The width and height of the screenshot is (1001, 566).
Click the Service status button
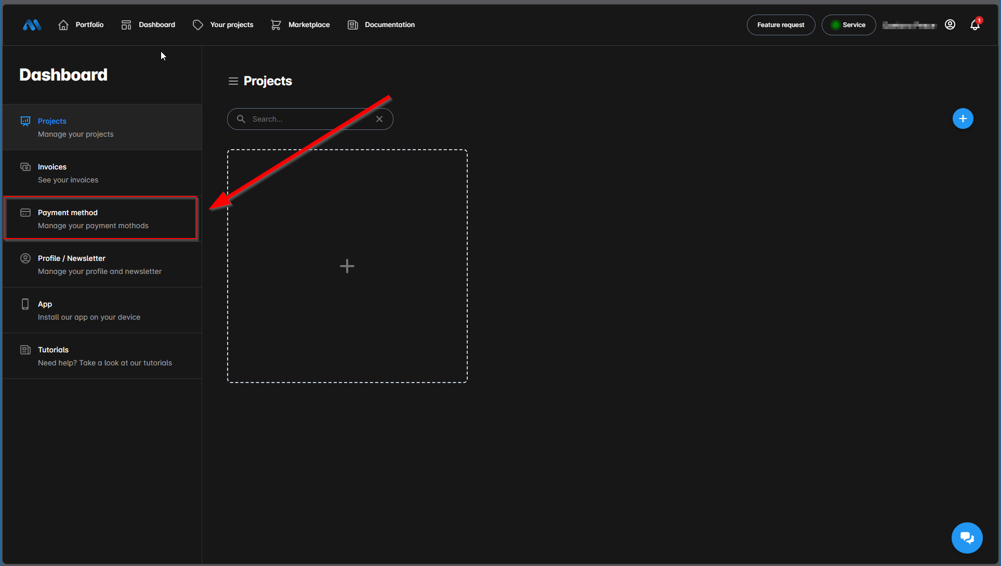tap(848, 25)
